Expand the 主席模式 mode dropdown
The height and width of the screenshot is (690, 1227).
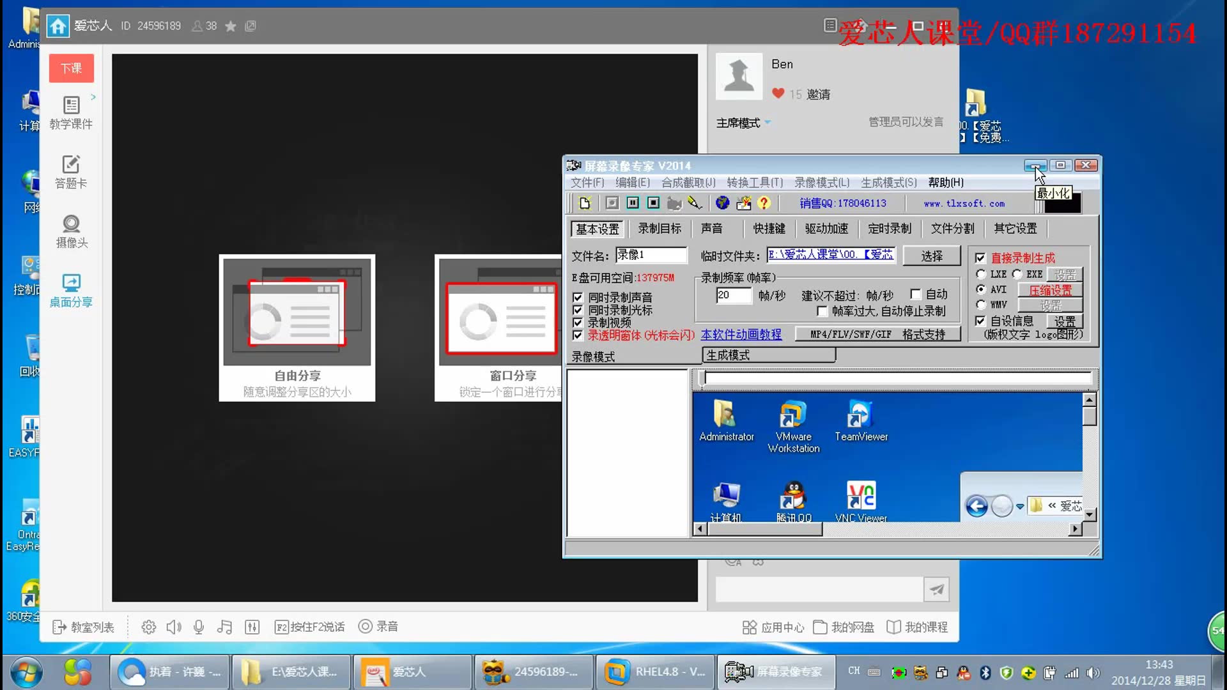(x=768, y=123)
